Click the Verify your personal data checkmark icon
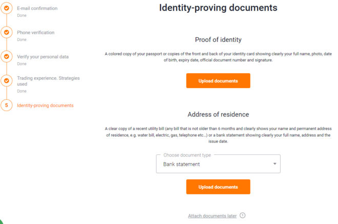This screenshot has height=224, width=338. tap(7, 56)
